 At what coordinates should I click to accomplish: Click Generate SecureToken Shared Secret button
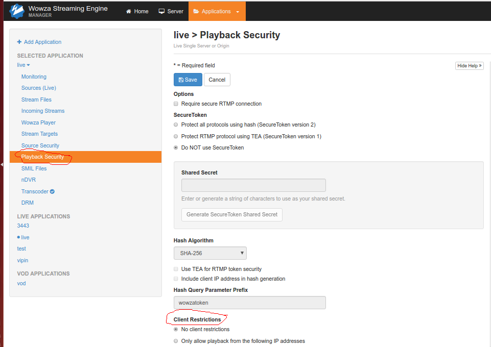pyautogui.click(x=232, y=215)
